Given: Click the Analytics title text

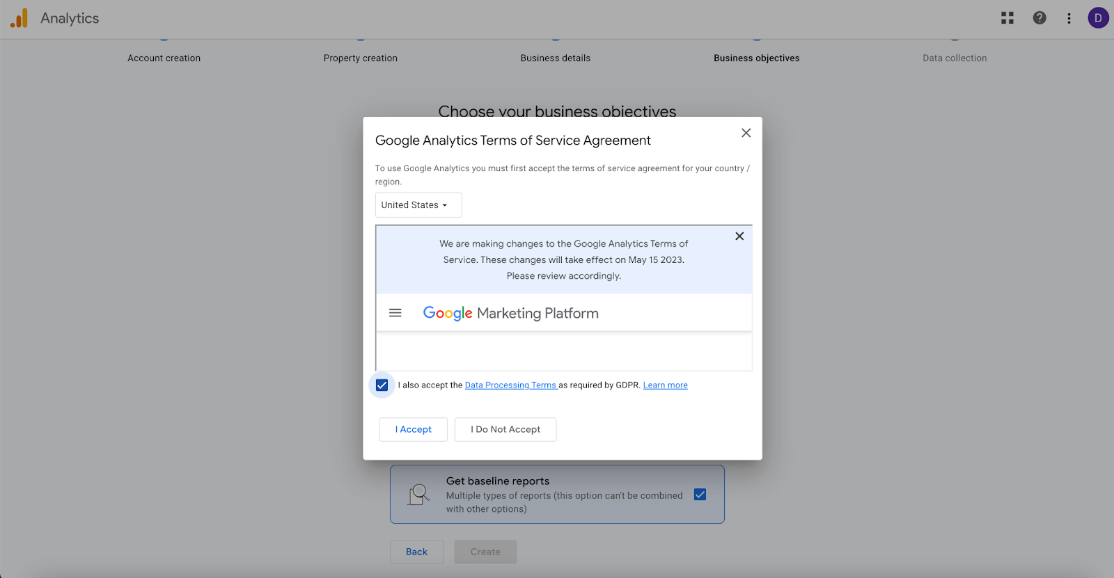Looking at the screenshot, I should point(70,18).
